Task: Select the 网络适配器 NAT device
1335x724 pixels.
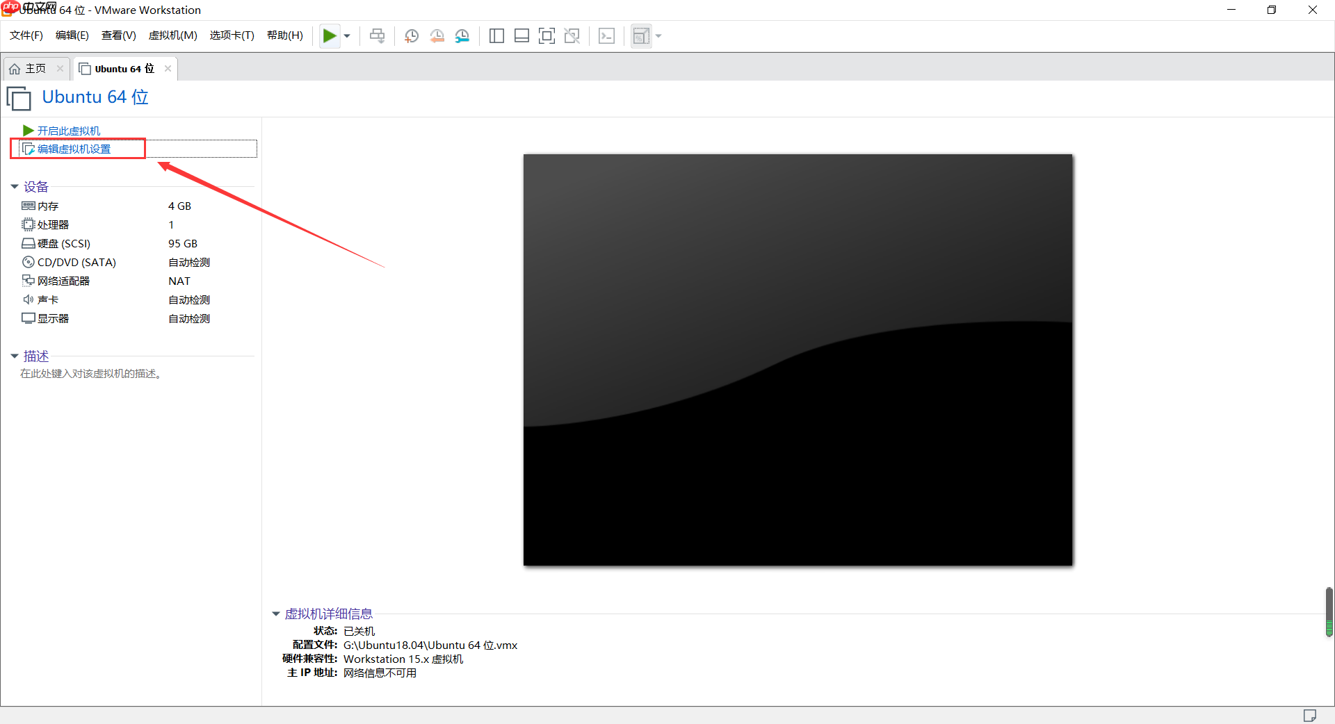Action: tap(63, 281)
